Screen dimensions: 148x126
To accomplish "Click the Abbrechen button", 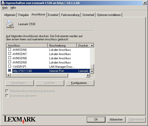I will click(x=116, y=120).
